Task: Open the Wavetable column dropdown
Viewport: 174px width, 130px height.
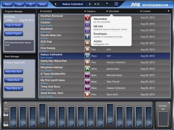Action: (113, 11)
